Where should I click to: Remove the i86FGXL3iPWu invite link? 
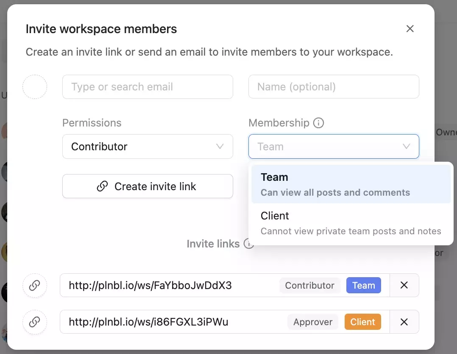404,322
